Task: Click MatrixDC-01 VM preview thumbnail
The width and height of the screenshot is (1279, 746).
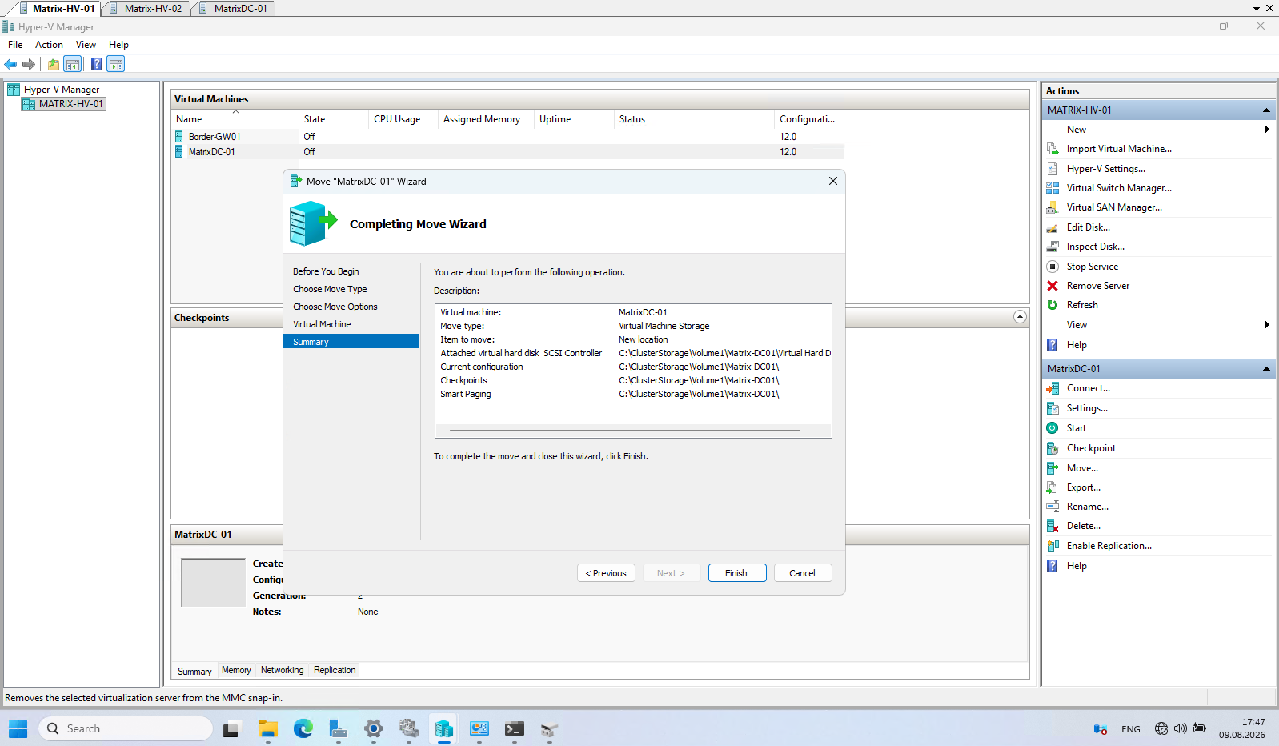Action: click(213, 582)
